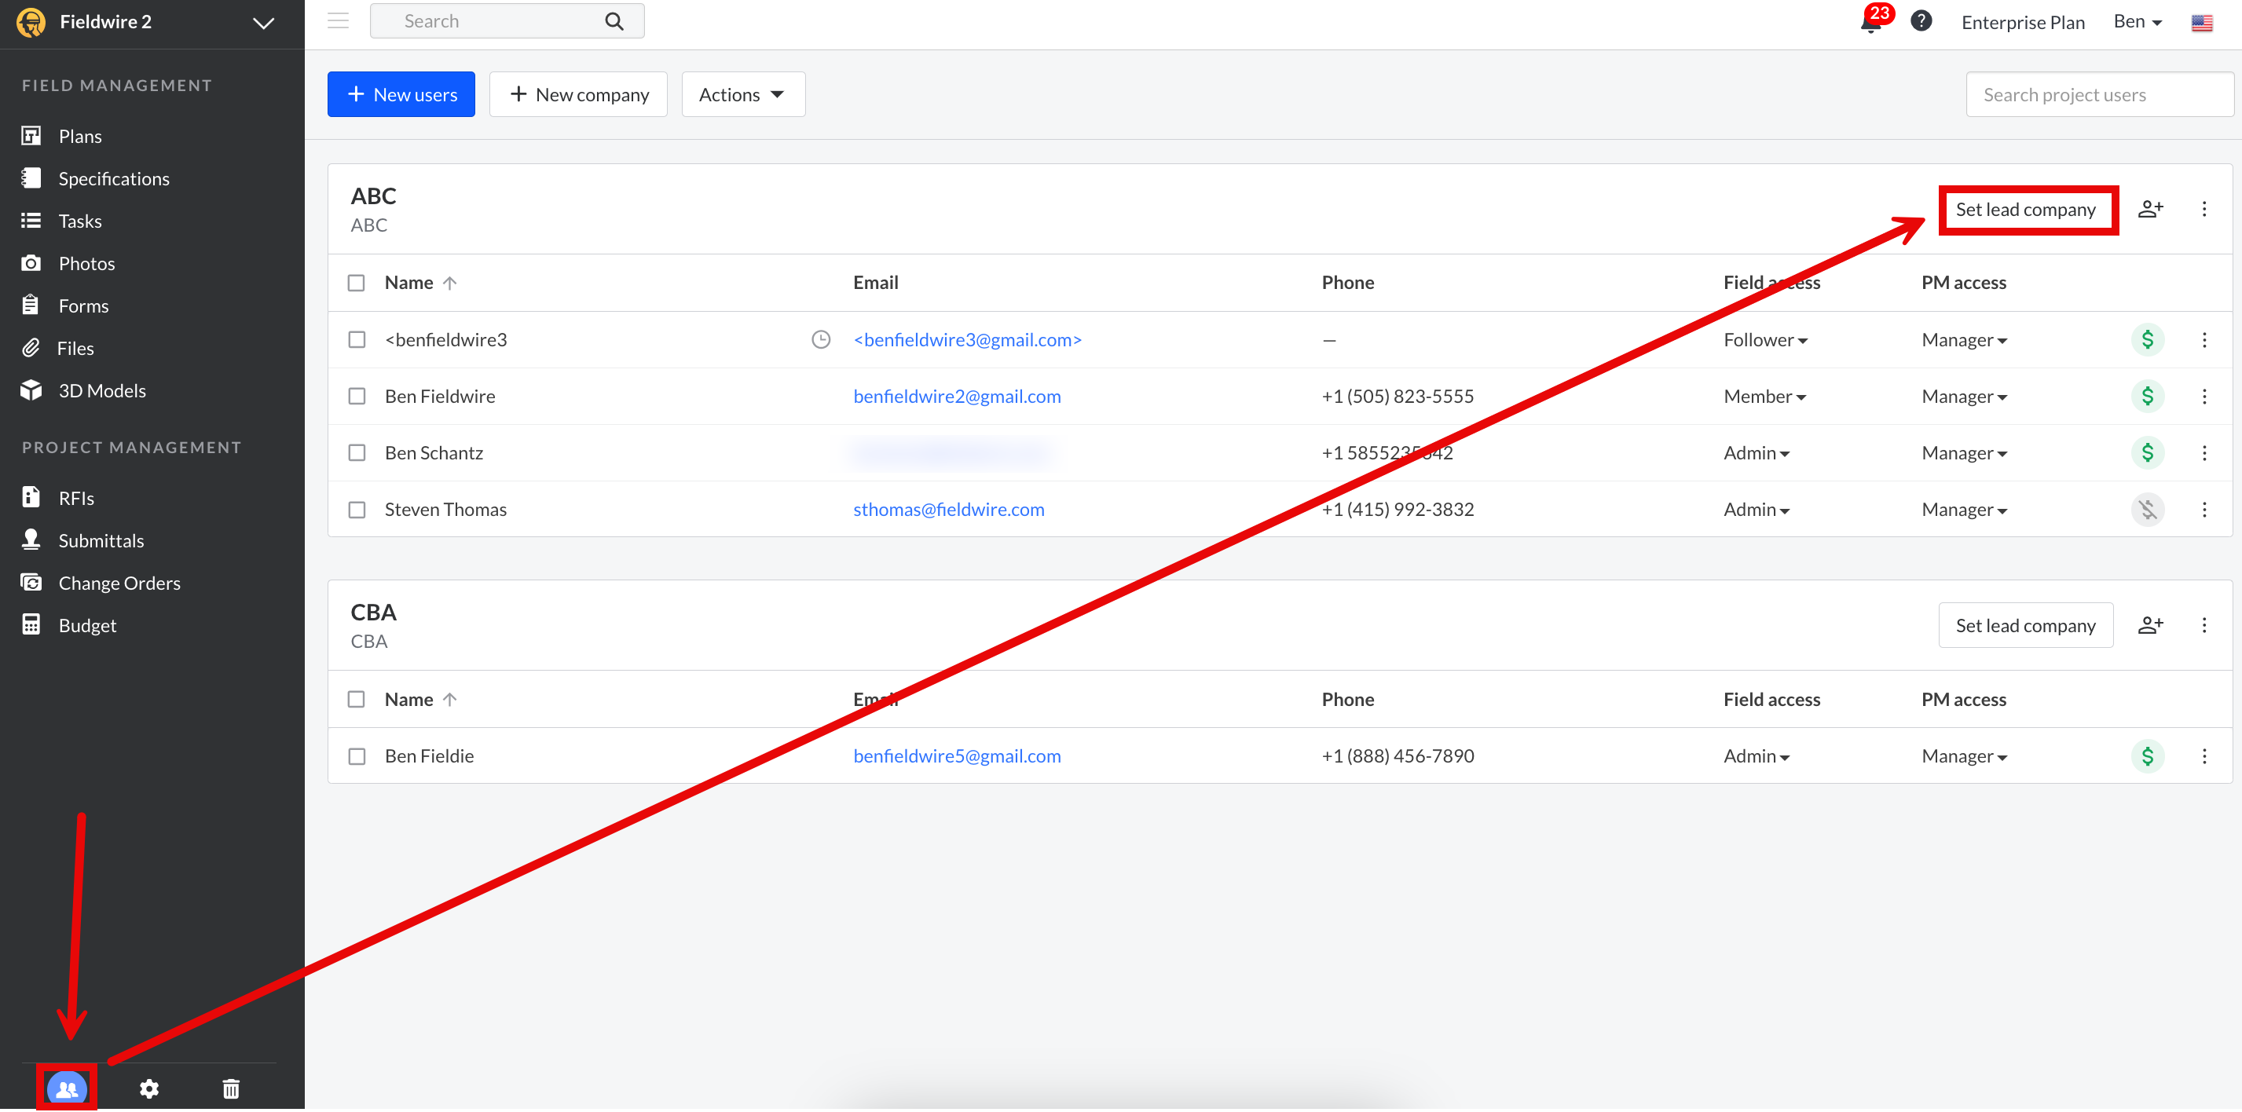Screen dimensions: 2242x1112
Task: Click add user icon for ABC company
Action: [x=2150, y=209]
